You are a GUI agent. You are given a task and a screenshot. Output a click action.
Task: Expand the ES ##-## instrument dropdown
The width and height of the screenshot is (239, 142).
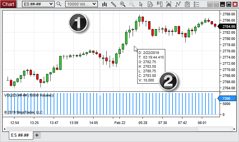coord(51,4)
